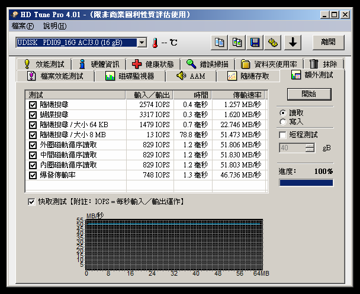The image size is (360, 294).
Task: Expand the UDISK drive selection dropdown
Action: click(142, 43)
